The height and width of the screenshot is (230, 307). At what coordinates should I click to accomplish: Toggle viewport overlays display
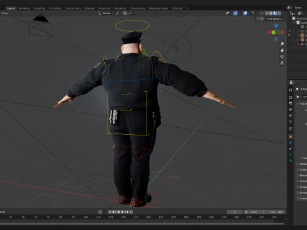tap(245, 13)
